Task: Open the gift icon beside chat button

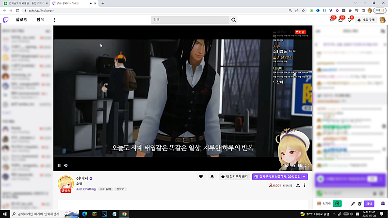Action: click(383, 203)
